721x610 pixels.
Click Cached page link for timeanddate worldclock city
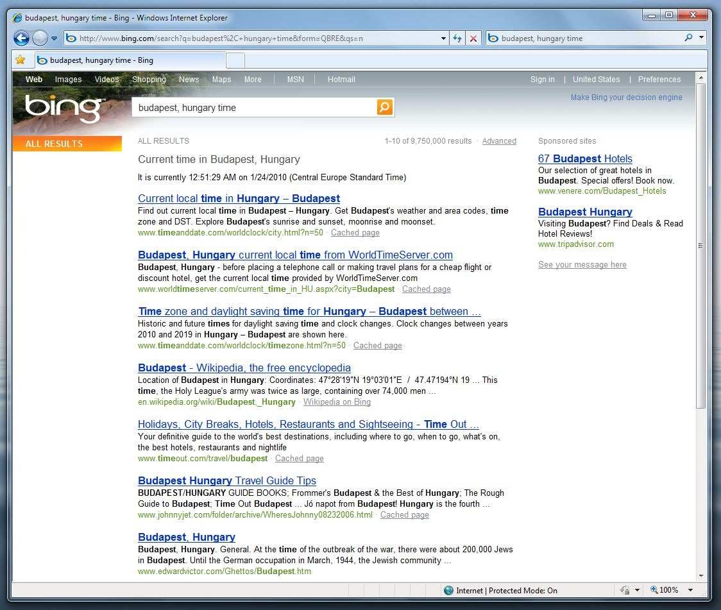(x=355, y=233)
